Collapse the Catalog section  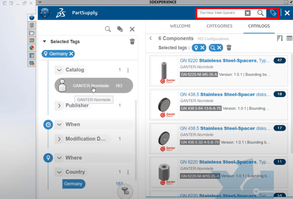point(59,70)
